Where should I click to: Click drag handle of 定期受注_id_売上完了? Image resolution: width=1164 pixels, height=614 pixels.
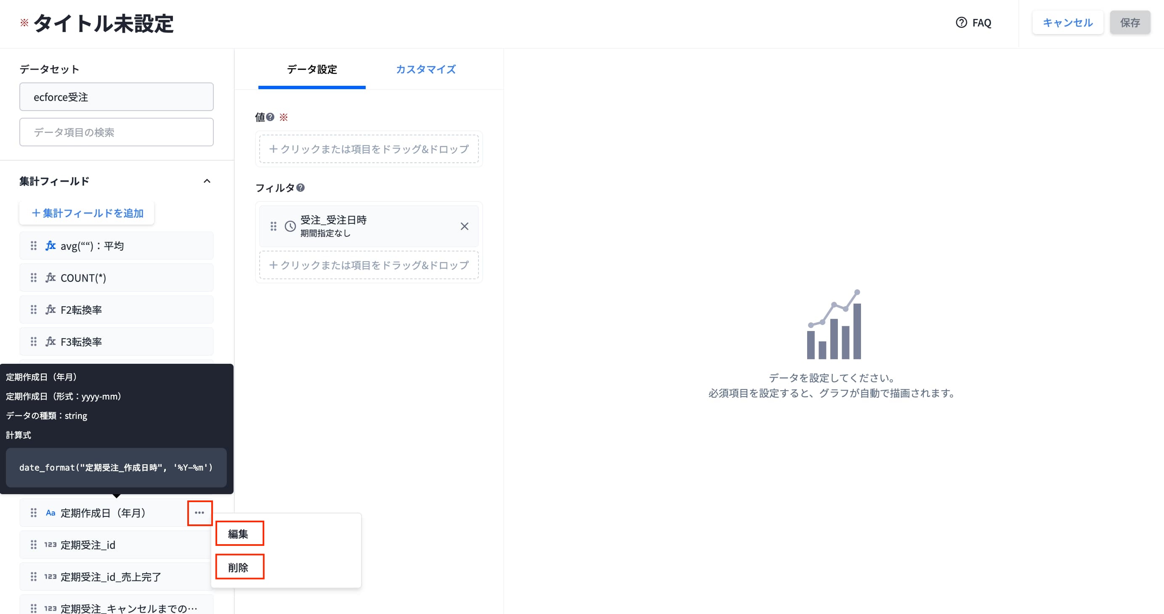(33, 577)
